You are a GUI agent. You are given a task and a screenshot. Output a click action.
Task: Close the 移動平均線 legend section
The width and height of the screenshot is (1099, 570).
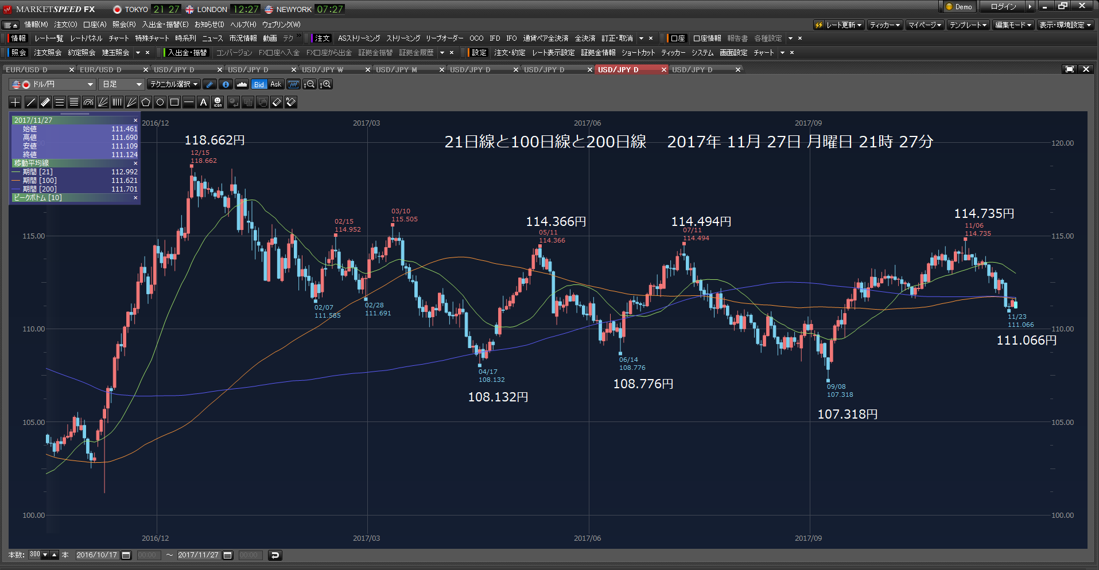click(x=135, y=163)
